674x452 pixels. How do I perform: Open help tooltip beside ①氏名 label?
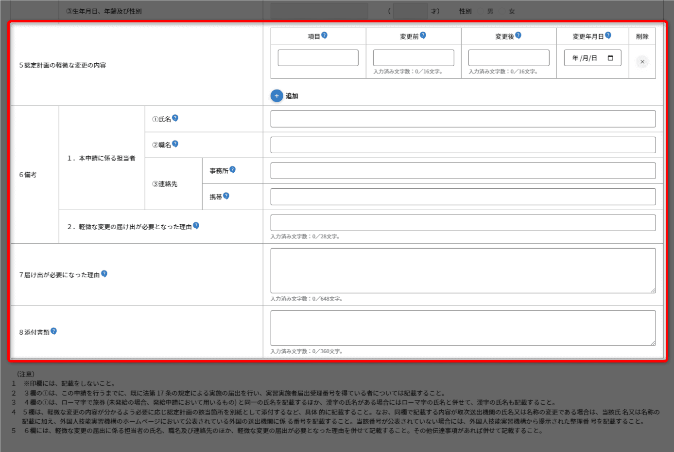(x=175, y=118)
